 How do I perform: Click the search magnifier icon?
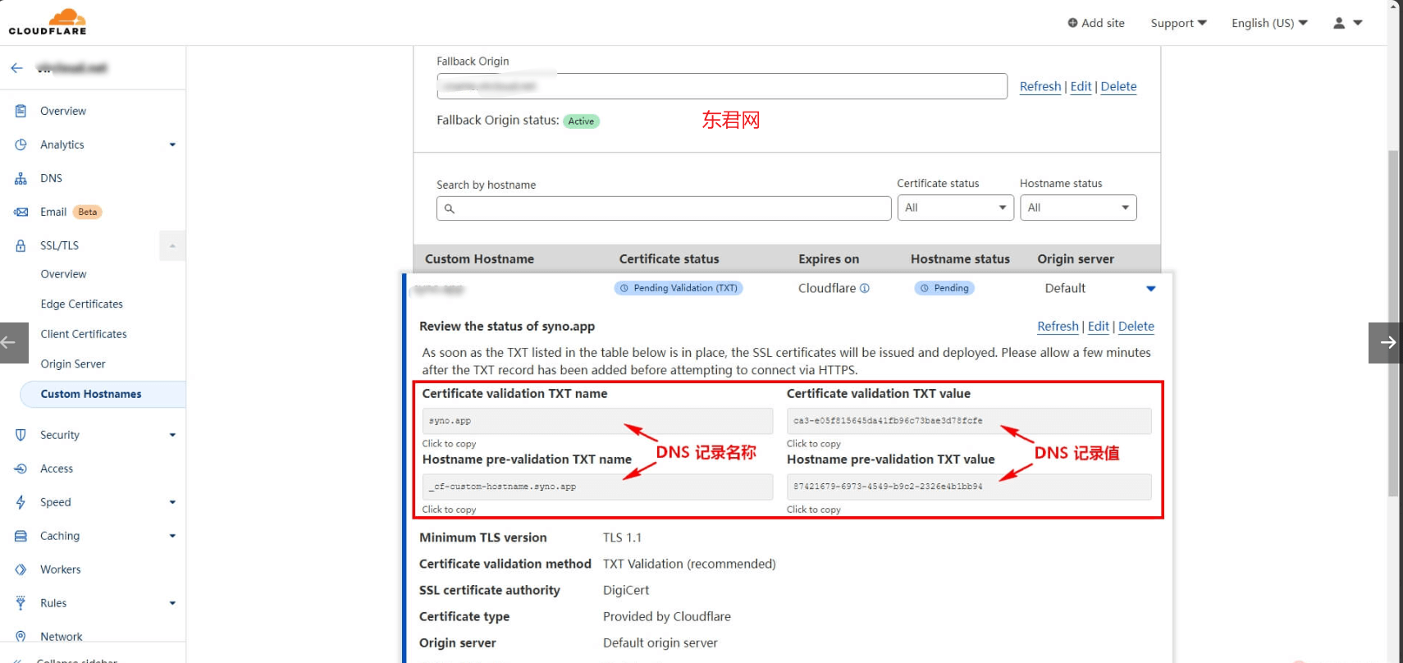tap(450, 208)
